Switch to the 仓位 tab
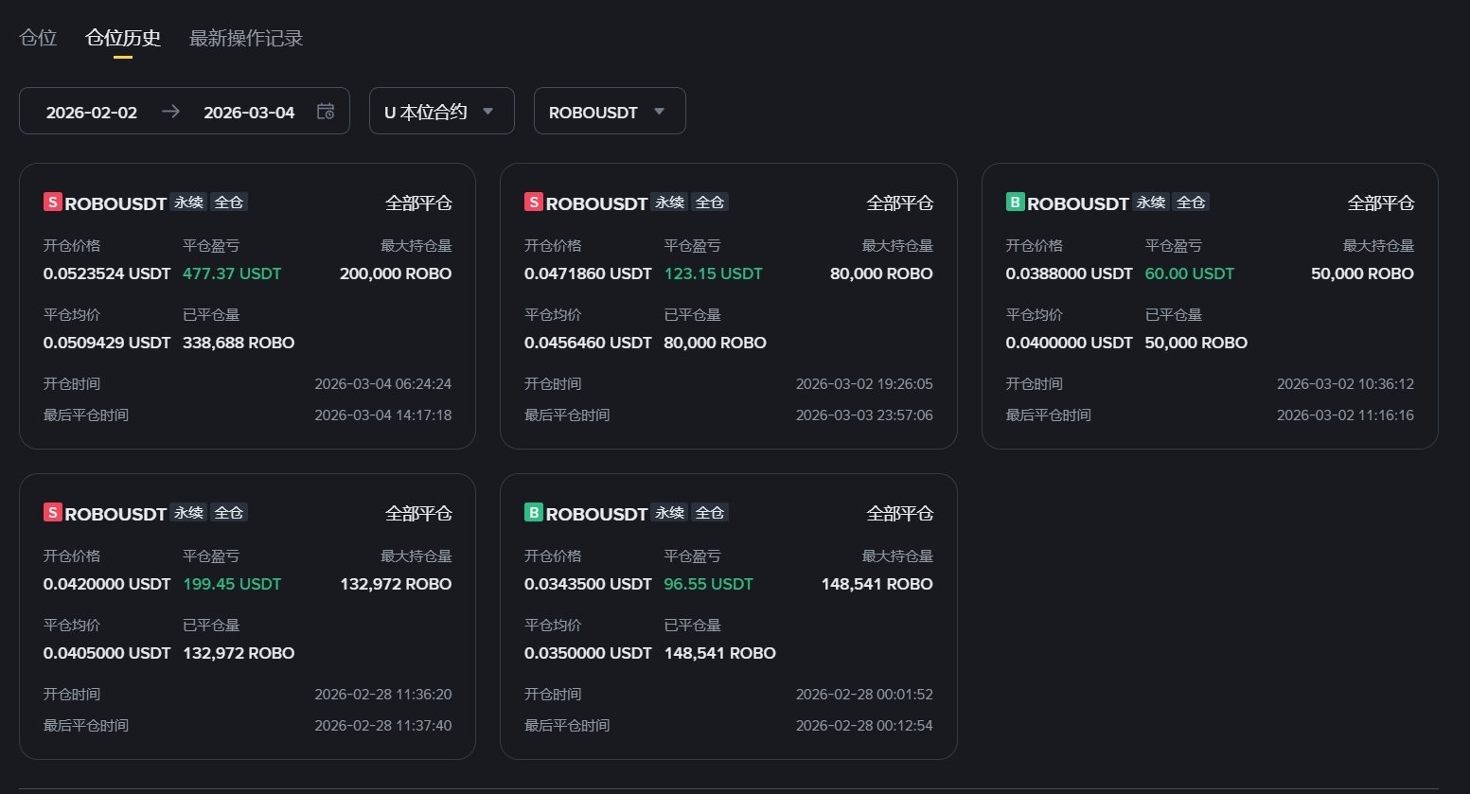Screen dimensions: 1470x794 pyautogui.click(x=39, y=38)
